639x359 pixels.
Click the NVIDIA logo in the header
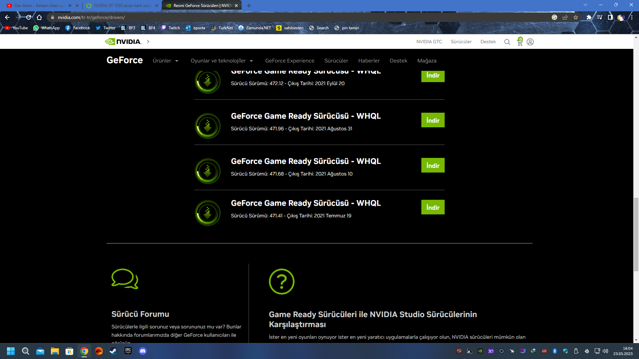tap(123, 42)
